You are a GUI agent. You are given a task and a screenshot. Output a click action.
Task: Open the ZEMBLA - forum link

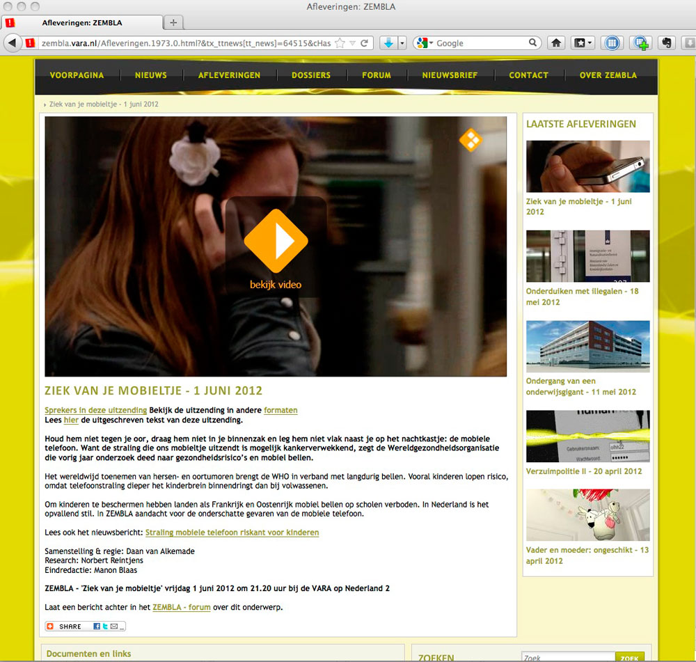[x=182, y=607]
